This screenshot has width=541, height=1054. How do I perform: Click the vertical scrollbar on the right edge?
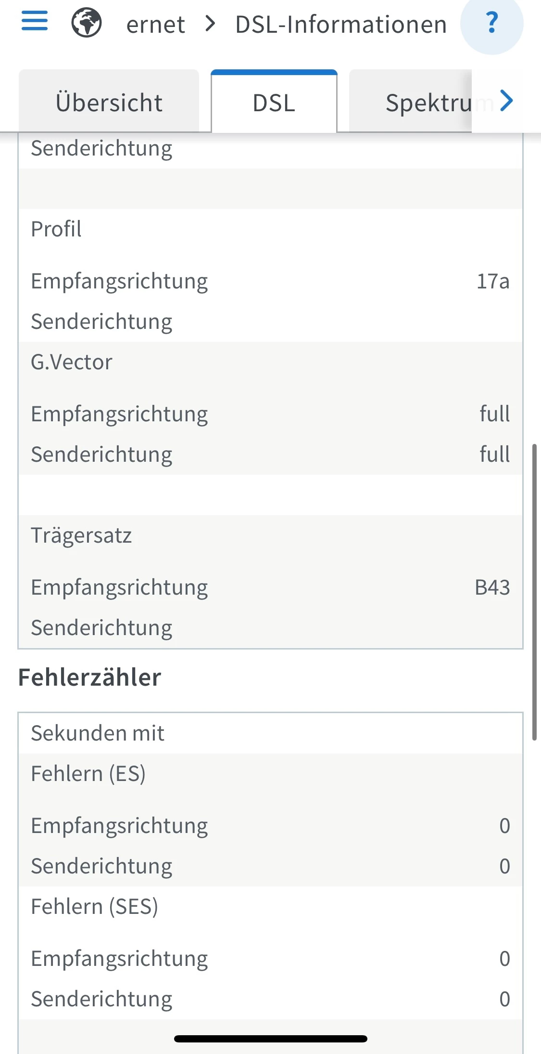[534, 591]
